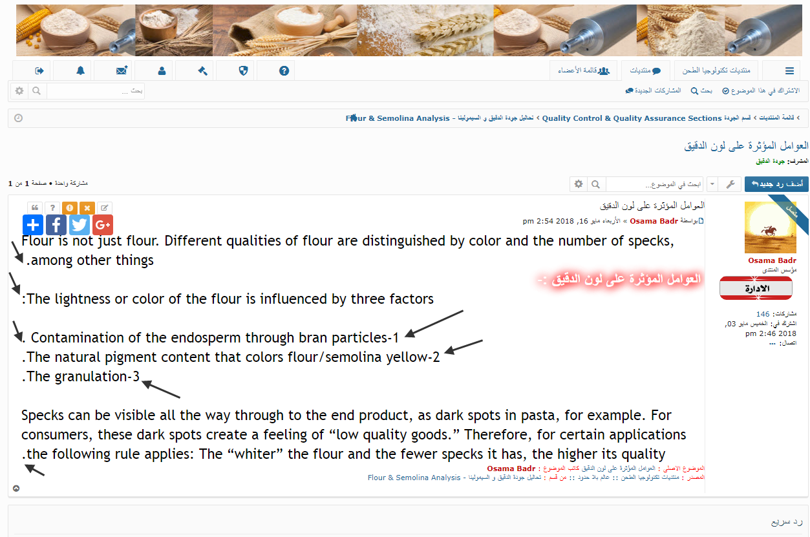Click the notifications bell icon
Image resolution: width=810 pixels, height=537 pixels.
(x=80, y=70)
